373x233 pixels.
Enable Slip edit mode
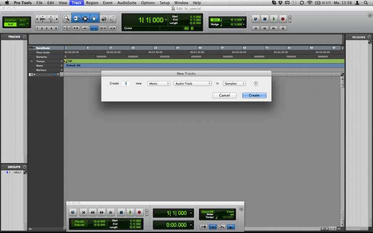click(x=10, y=24)
